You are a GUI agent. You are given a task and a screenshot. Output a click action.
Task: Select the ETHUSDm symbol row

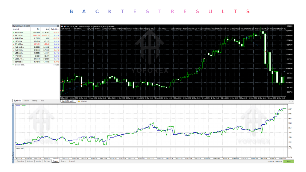[x=36, y=44]
